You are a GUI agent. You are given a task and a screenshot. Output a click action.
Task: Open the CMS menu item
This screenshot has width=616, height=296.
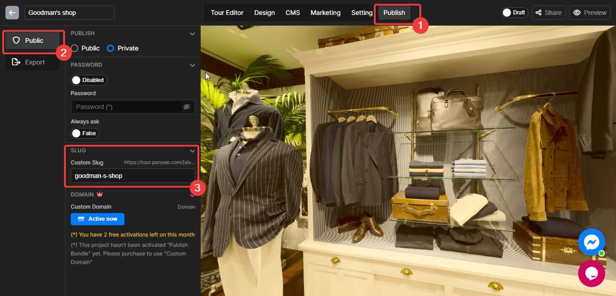[x=293, y=13]
